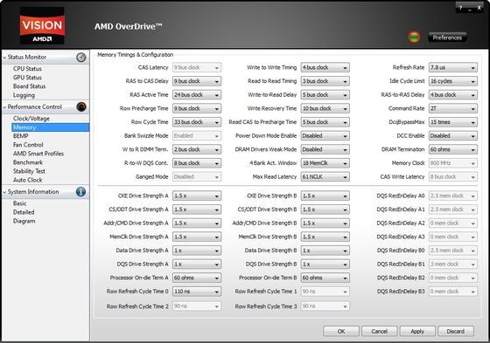Viewport: 490px width, 343px height.
Task: Open Processor On-die Term A dropdown
Action: coord(197,278)
